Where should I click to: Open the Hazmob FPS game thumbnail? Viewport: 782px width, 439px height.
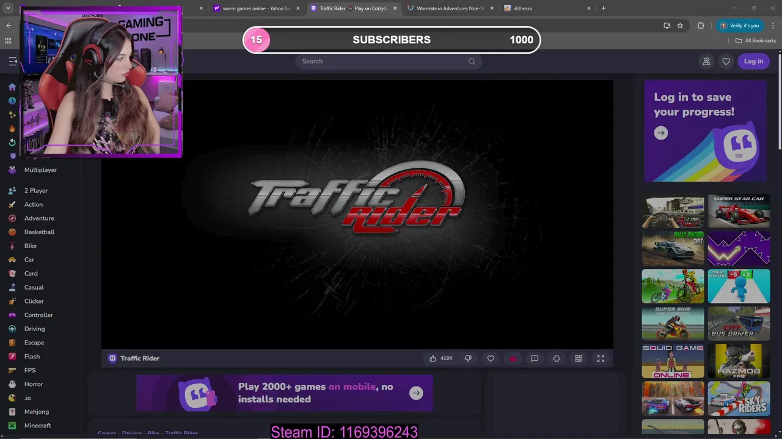click(x=739, y=361)
